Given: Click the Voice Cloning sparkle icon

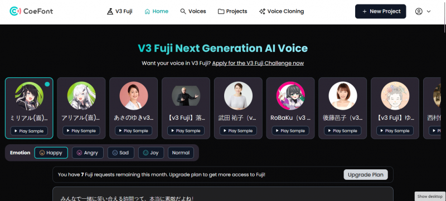Looking at the screenshot, I should (x=262, y=11).
